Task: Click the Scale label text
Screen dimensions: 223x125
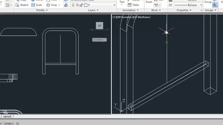Action: click(x=39, y=5)
